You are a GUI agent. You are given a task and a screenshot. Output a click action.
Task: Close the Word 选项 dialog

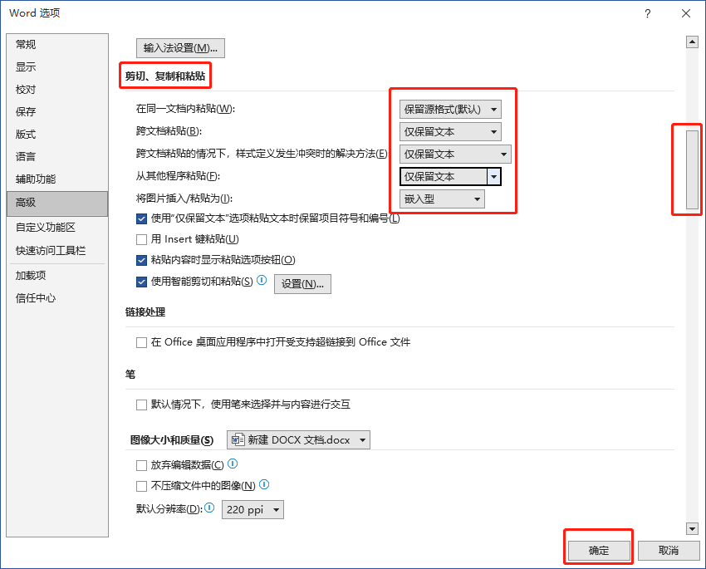coord(686,13)
